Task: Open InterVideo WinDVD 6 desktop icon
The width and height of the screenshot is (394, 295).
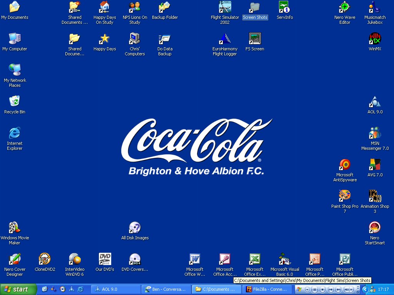Action: (x=75, y=265)
